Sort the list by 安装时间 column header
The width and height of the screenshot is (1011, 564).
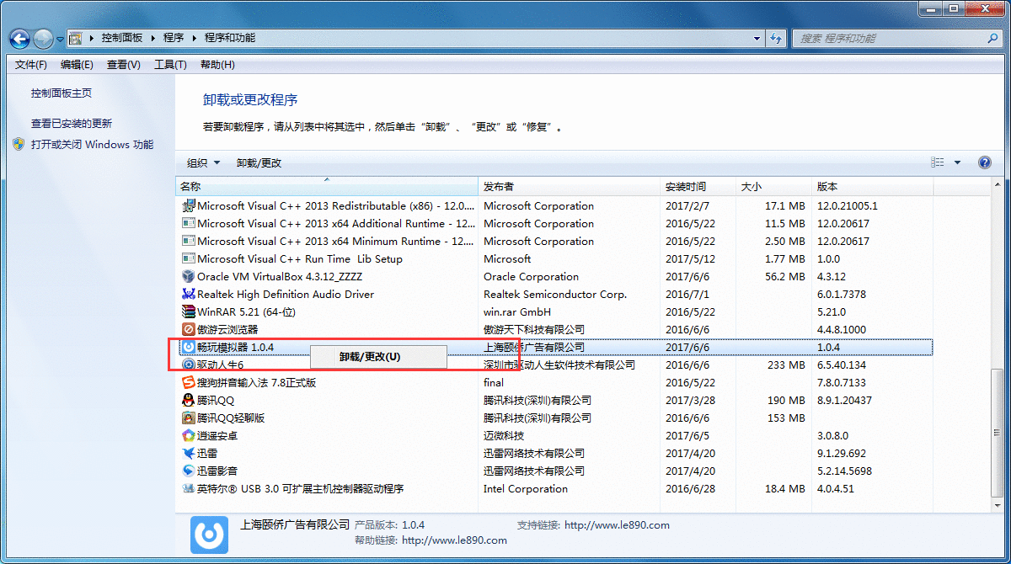[x=686, y=186]
